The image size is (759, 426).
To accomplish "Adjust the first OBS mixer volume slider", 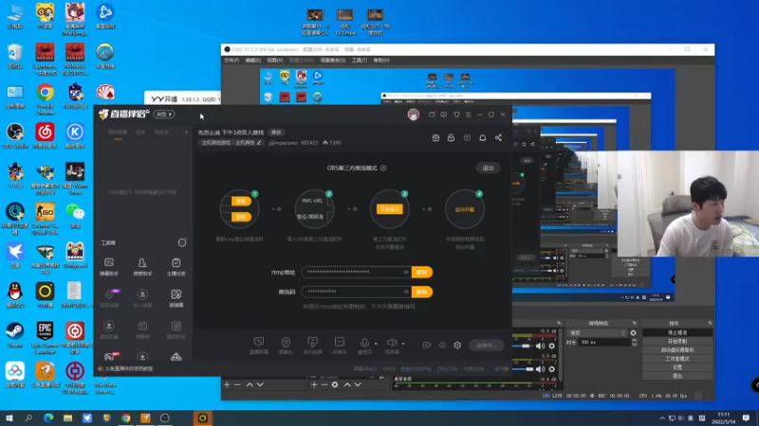I will (x=524, y=346).
